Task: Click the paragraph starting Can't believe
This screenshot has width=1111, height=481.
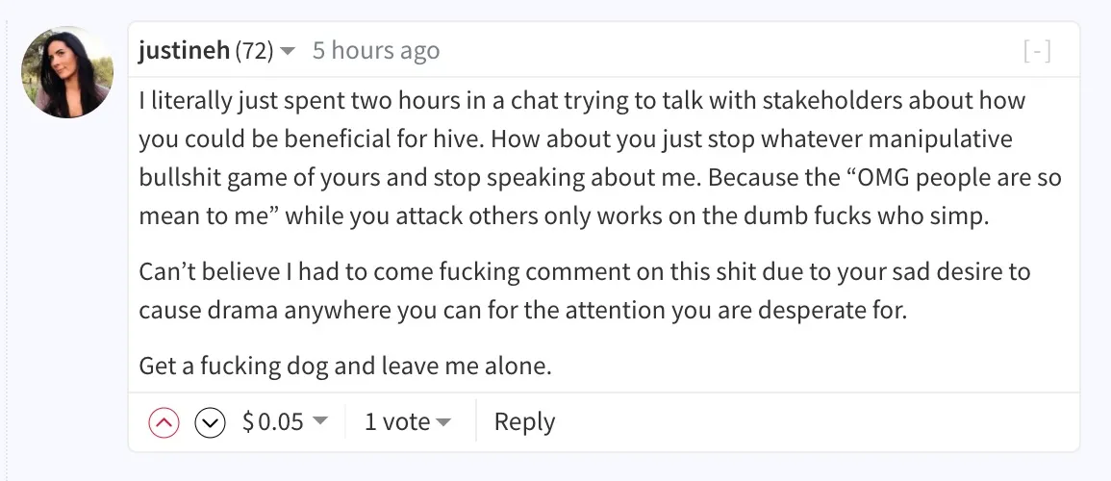Action: click(x=585, y=291)
